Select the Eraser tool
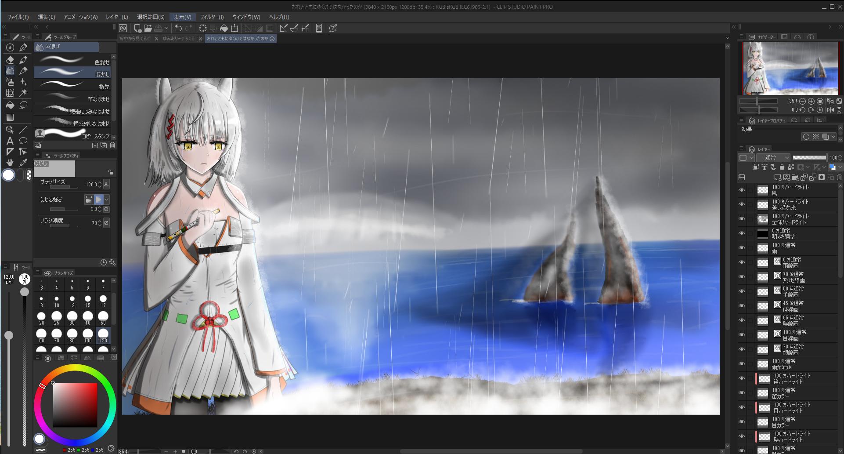 pyautogui.click(x=10, y=60)
